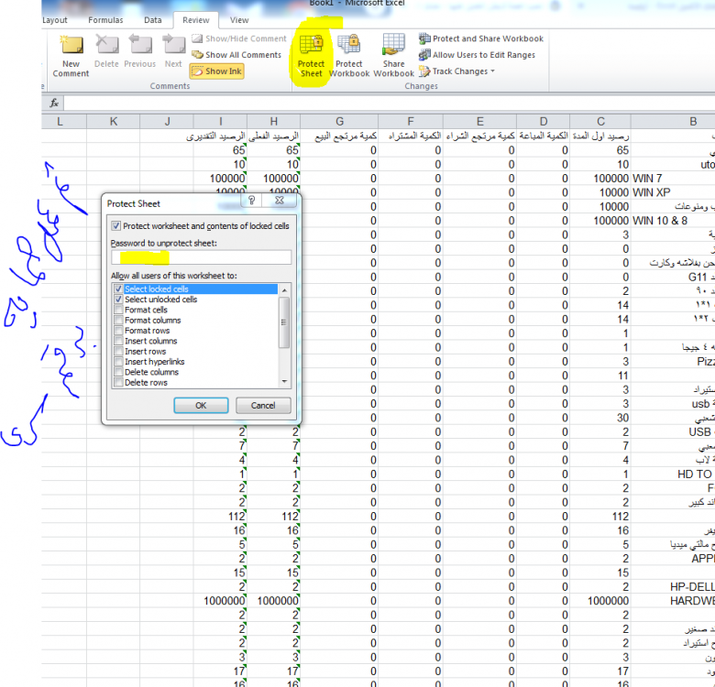Select column G header
This screenshot has width=715, height=687.
(339, 121)
